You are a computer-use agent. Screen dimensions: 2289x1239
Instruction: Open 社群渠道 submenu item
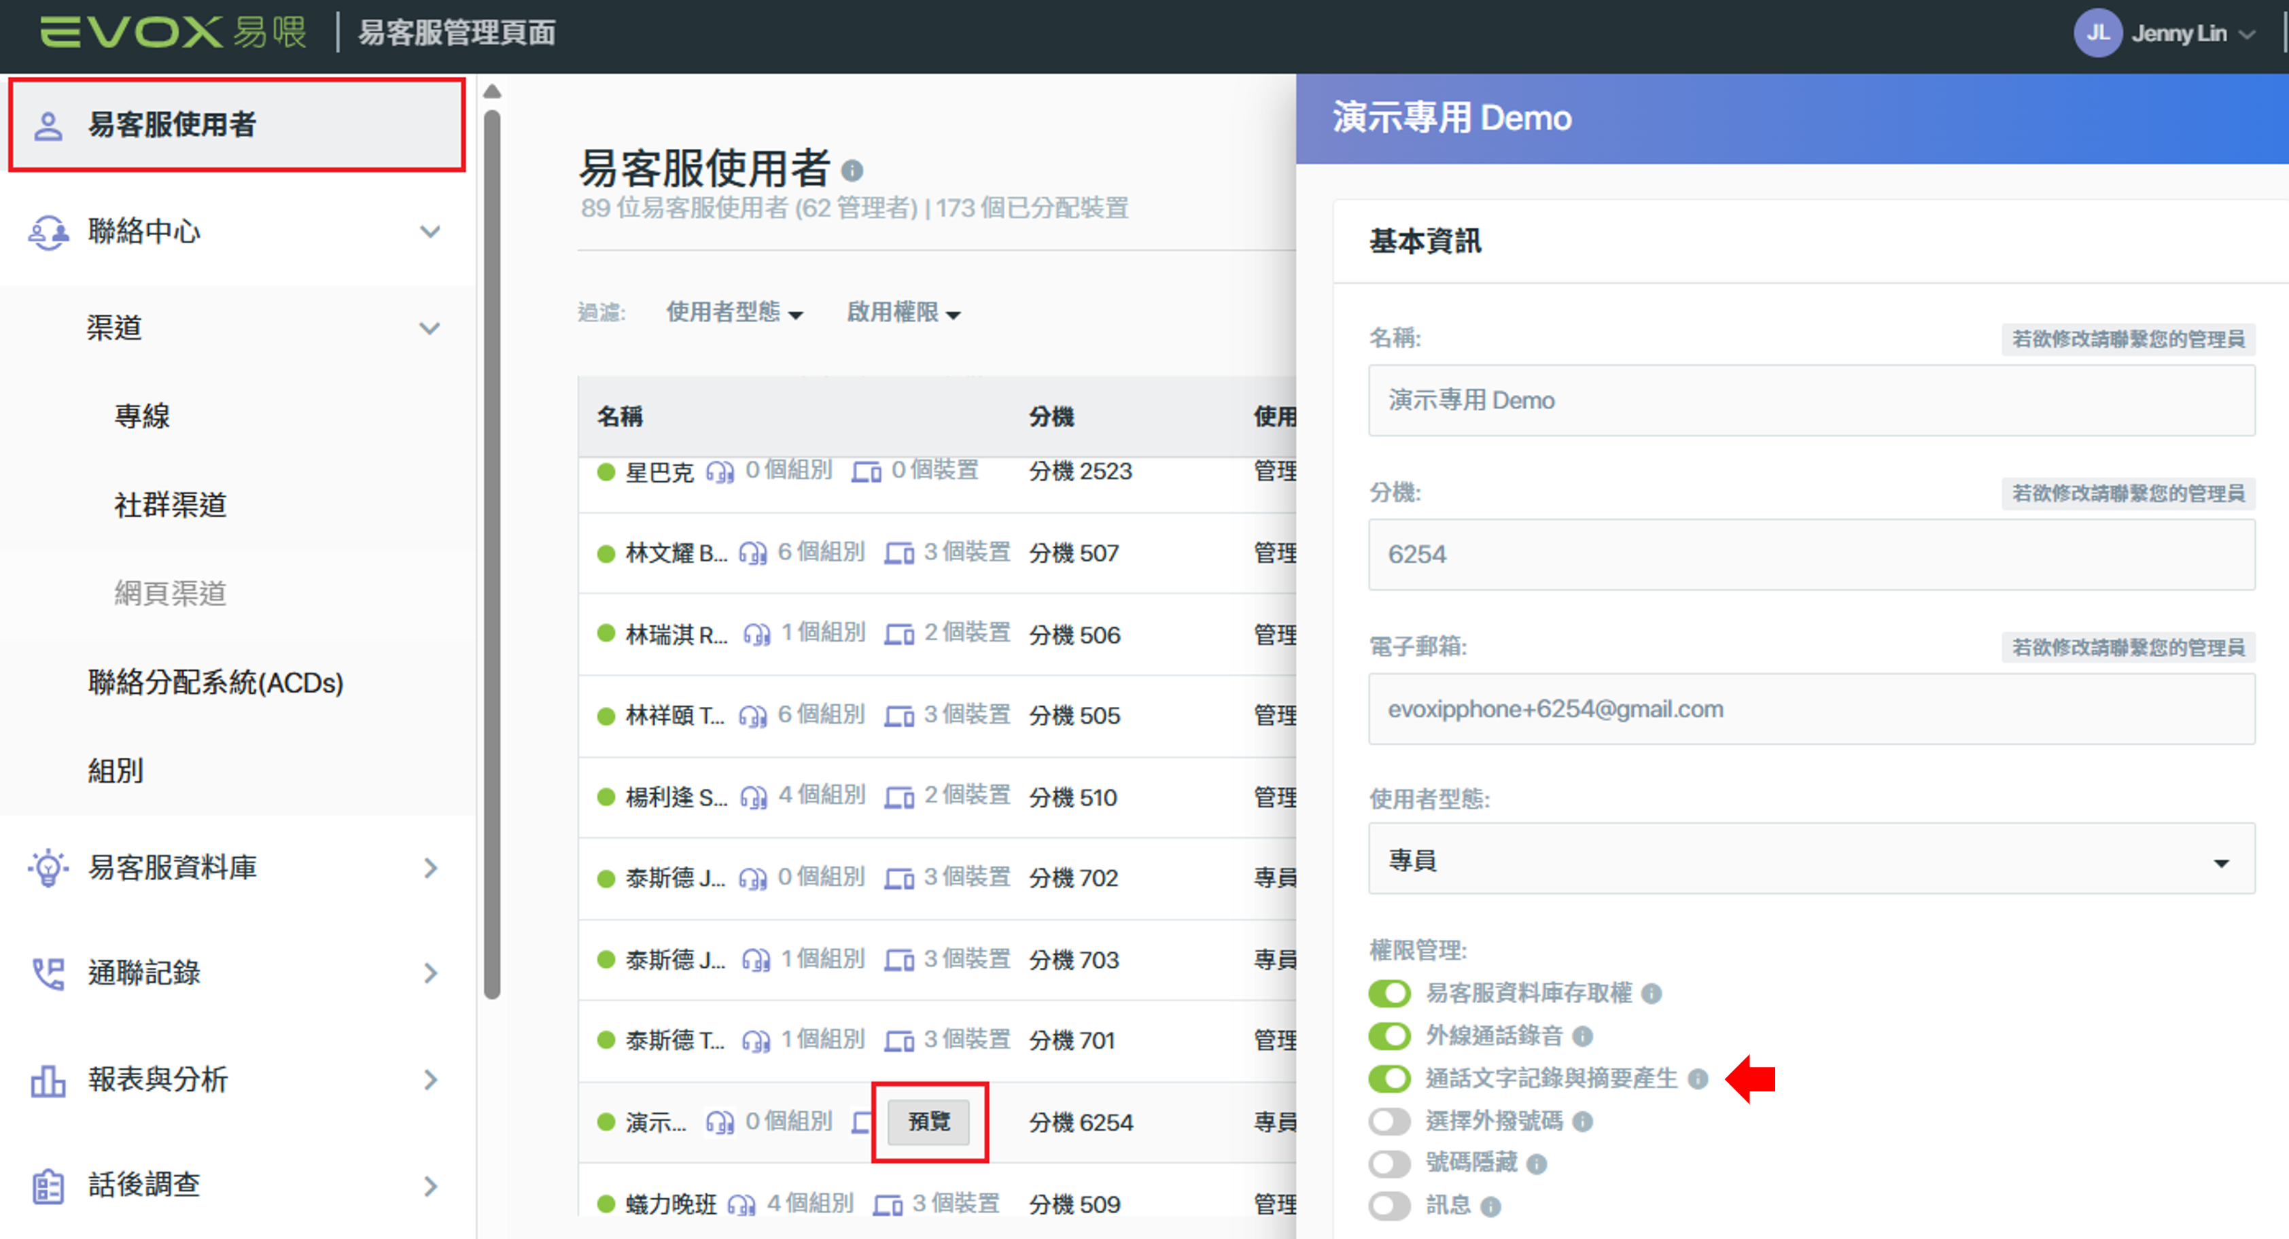click(x=170, y=505)
